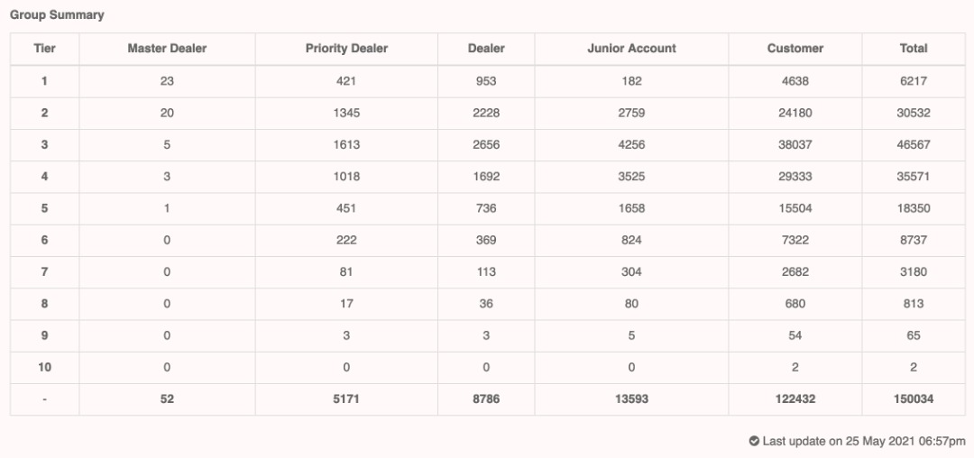Viewport: 974px width, 458px height.
Task: Select the Junior Account column header
Action: click(631, 49)
